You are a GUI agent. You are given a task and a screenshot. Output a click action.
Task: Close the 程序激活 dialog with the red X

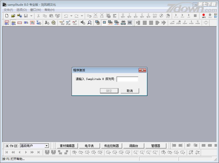[142, 70]
